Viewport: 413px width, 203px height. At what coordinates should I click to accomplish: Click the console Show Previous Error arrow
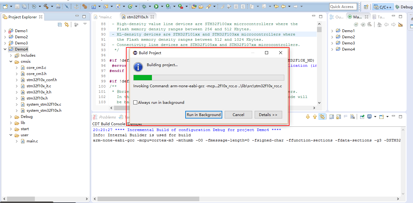[315, 117]
